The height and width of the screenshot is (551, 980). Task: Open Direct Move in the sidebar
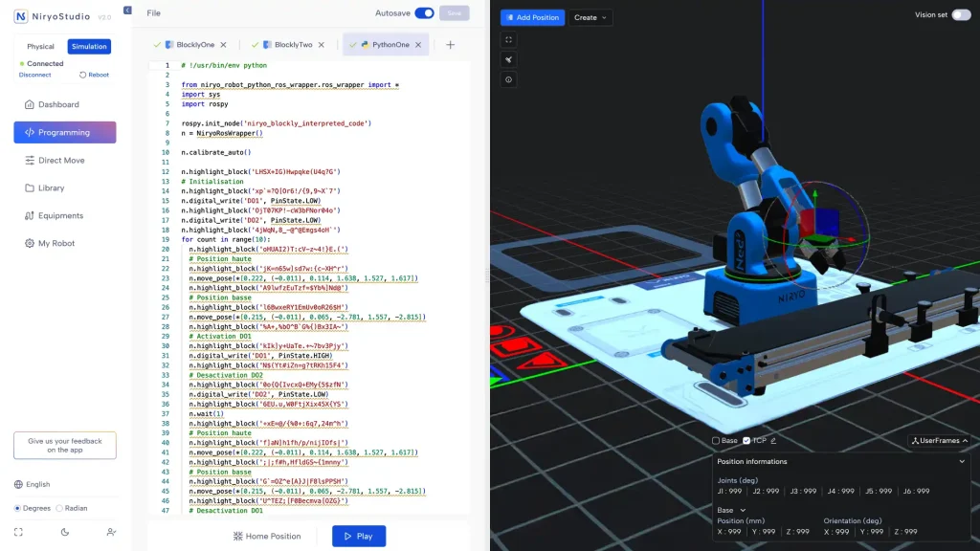click(x=61, y=161)
